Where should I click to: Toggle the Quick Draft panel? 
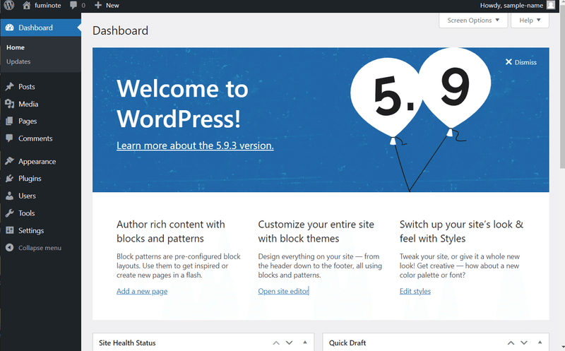click(x=540, y=343)
